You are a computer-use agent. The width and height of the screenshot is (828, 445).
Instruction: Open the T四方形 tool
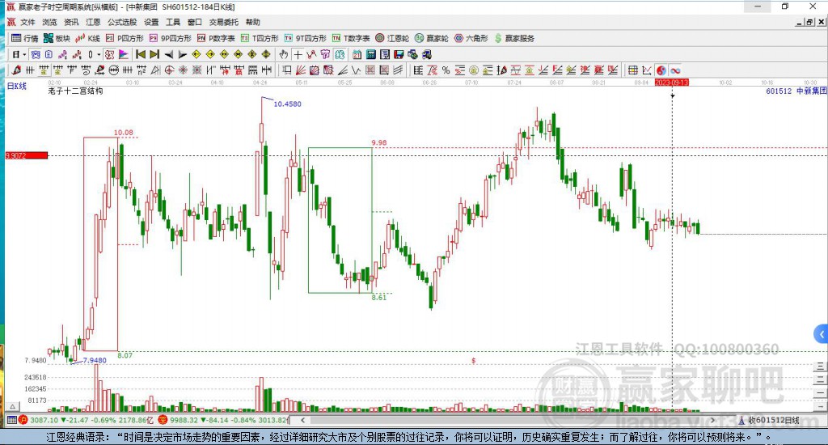click(x=260, y=38)
